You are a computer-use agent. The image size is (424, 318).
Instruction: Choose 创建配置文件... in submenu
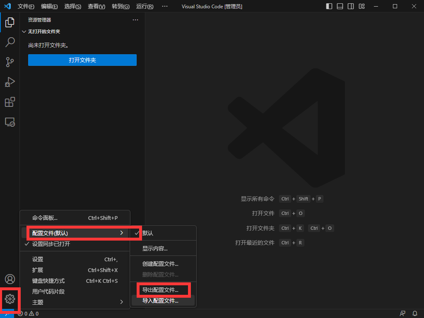163,264
